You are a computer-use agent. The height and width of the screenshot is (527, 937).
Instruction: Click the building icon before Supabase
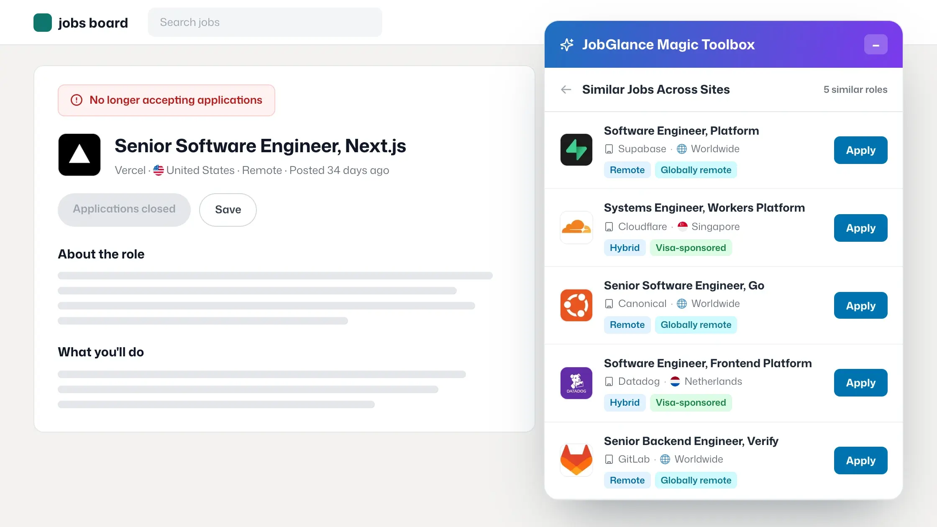point(609,149)
